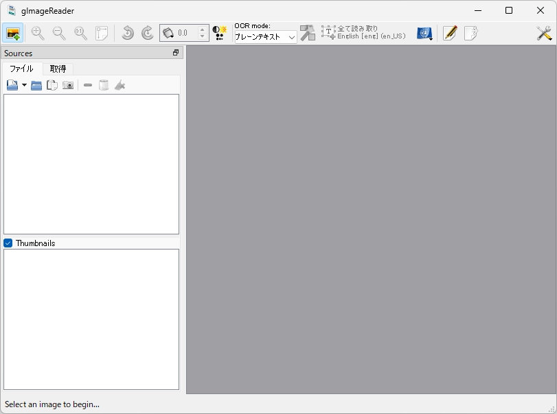Click the best fit zoom icon
This screenshot has height=414, width=557.
pos(102,34)
